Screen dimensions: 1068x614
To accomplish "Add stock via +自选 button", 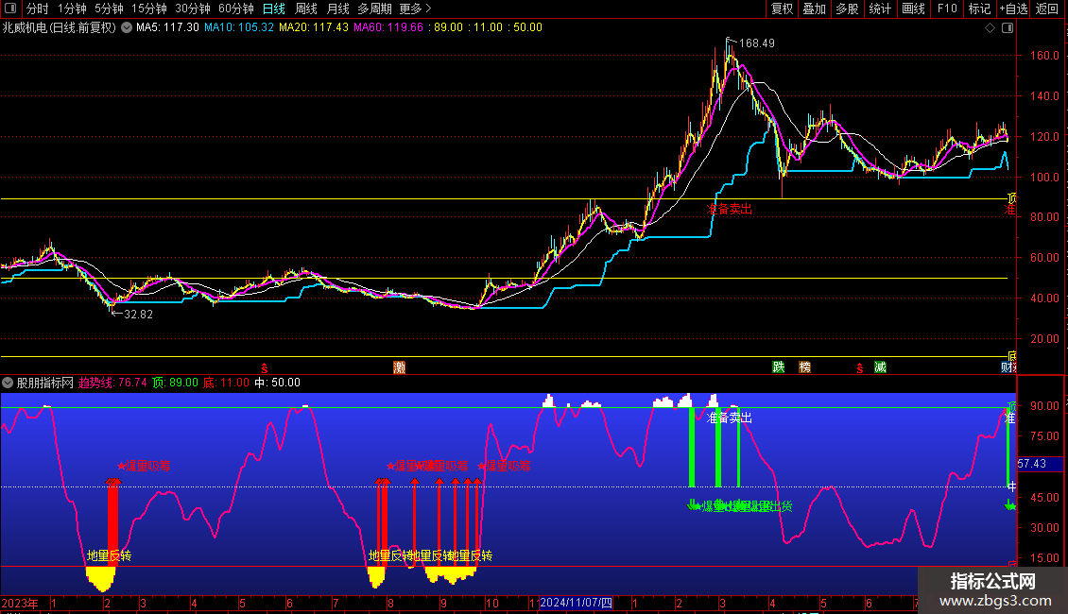I will (x=1013, y=9).
